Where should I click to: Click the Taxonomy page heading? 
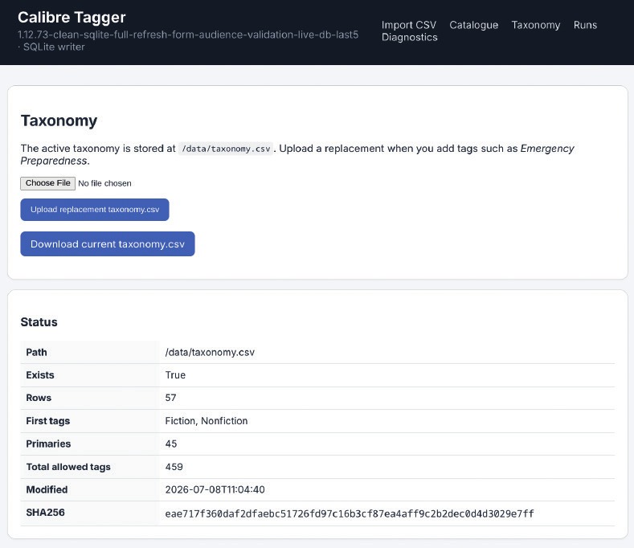point(59,121)
